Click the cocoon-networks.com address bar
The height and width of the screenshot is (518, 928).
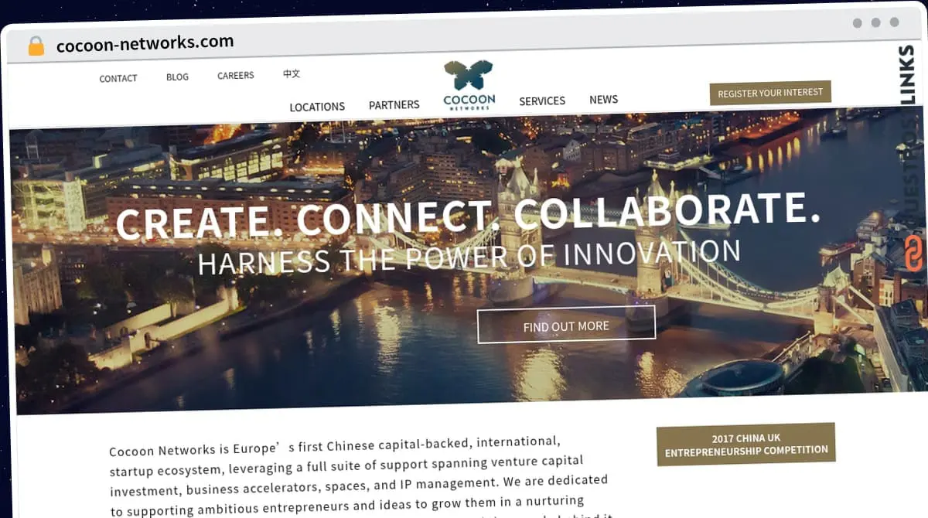click(145, 43)
